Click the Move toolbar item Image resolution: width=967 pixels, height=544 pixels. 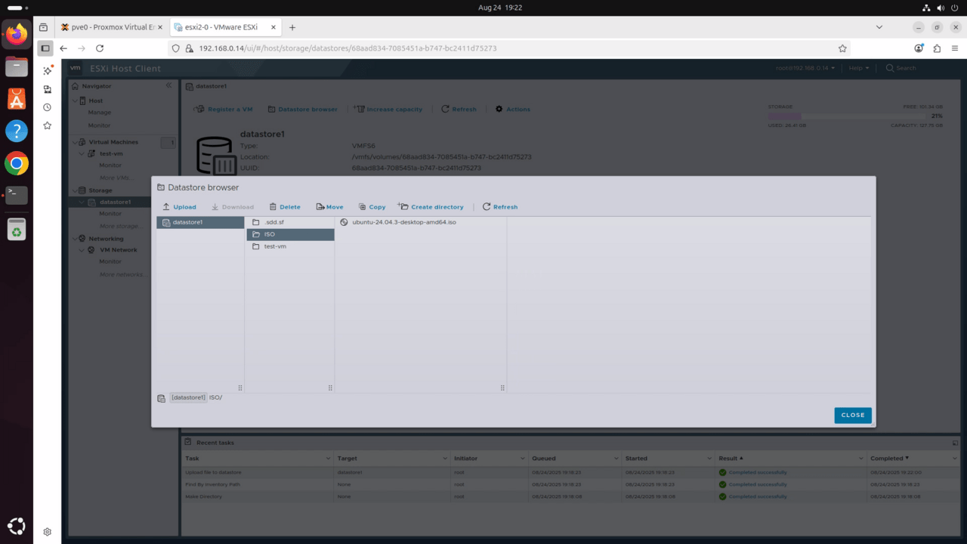[x=329, y=207]
